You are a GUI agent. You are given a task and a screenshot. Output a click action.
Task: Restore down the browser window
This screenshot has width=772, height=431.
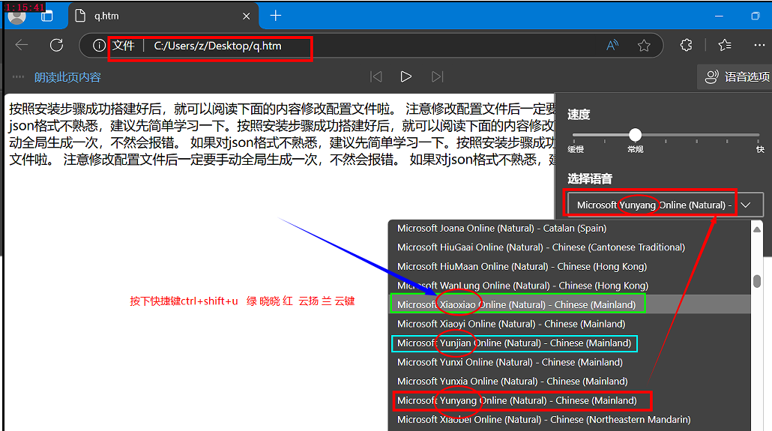[756, 16]
